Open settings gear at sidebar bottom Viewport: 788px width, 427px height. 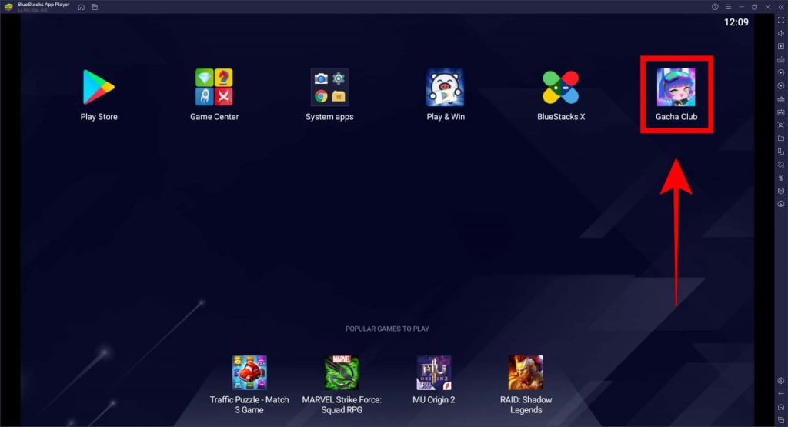(781, 381)
